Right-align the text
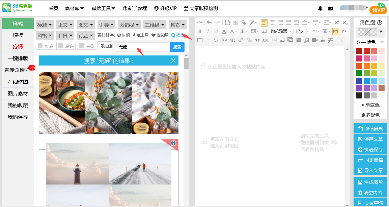The height and width of the screenshot is (207, 389). 280,23
